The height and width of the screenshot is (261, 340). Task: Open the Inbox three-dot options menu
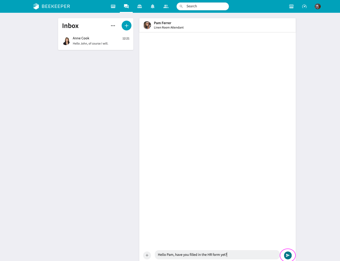(113, 26)
